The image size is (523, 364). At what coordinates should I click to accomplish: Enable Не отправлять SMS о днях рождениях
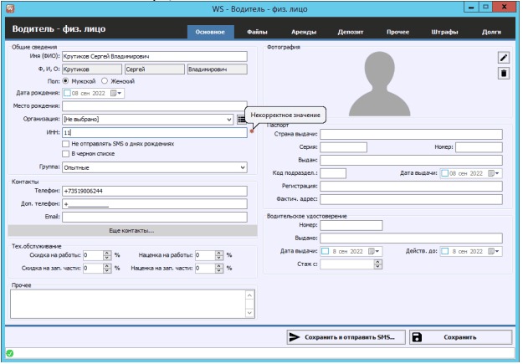pyautogui.click(x=66, y=144)
